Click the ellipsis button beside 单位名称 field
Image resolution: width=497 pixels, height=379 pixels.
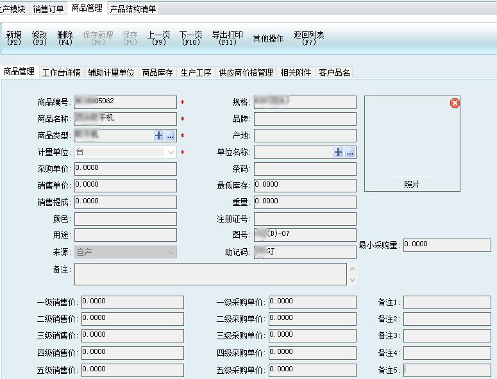coord(350,153)
